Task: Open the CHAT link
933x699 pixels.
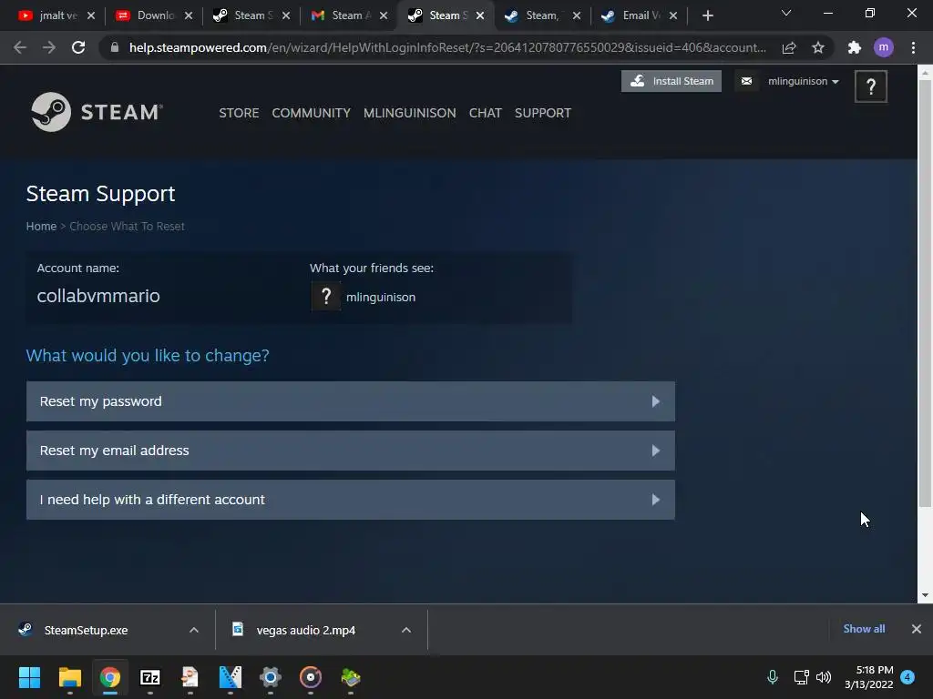Action: tap(485, 113)
